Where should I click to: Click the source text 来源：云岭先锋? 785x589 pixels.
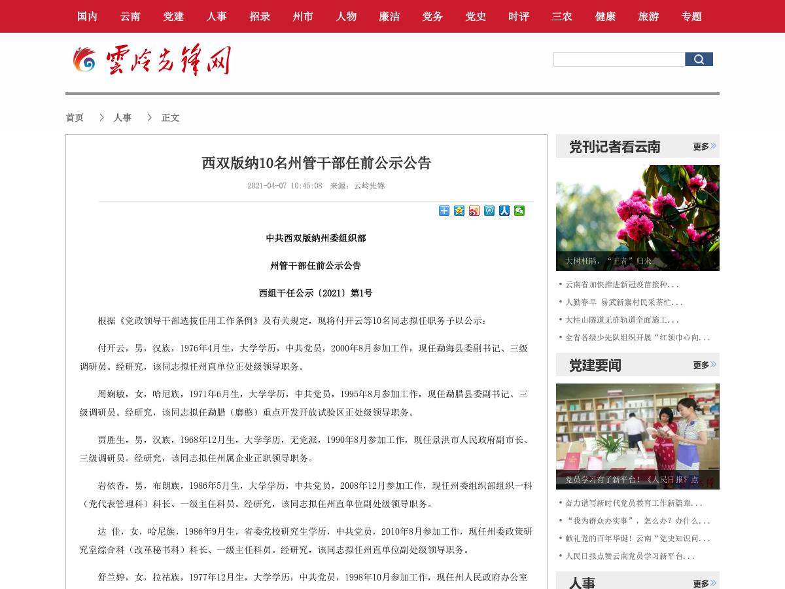tap(357, 186)
